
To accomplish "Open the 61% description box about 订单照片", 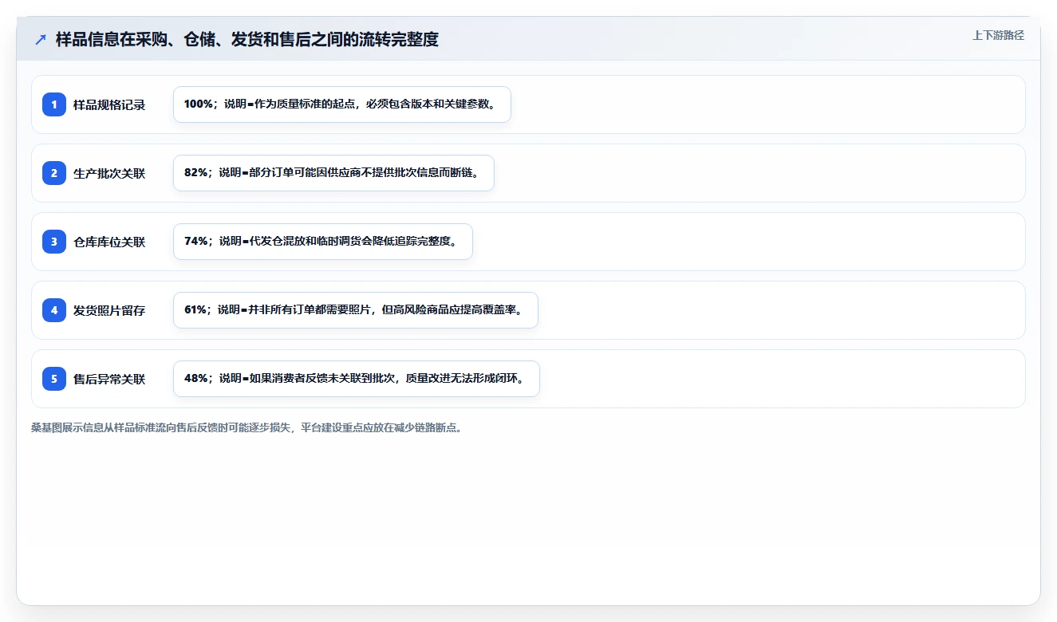I will pos(356,310).
